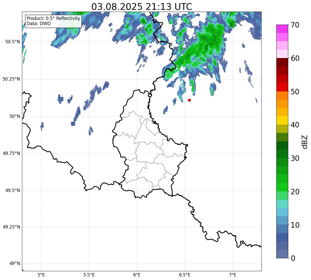
Task: Click the 49.75°N latitude label
Action: pyautogui.click(x=11, y=153)
